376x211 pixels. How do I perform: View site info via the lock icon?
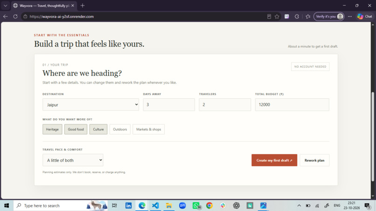click(25, 16)
